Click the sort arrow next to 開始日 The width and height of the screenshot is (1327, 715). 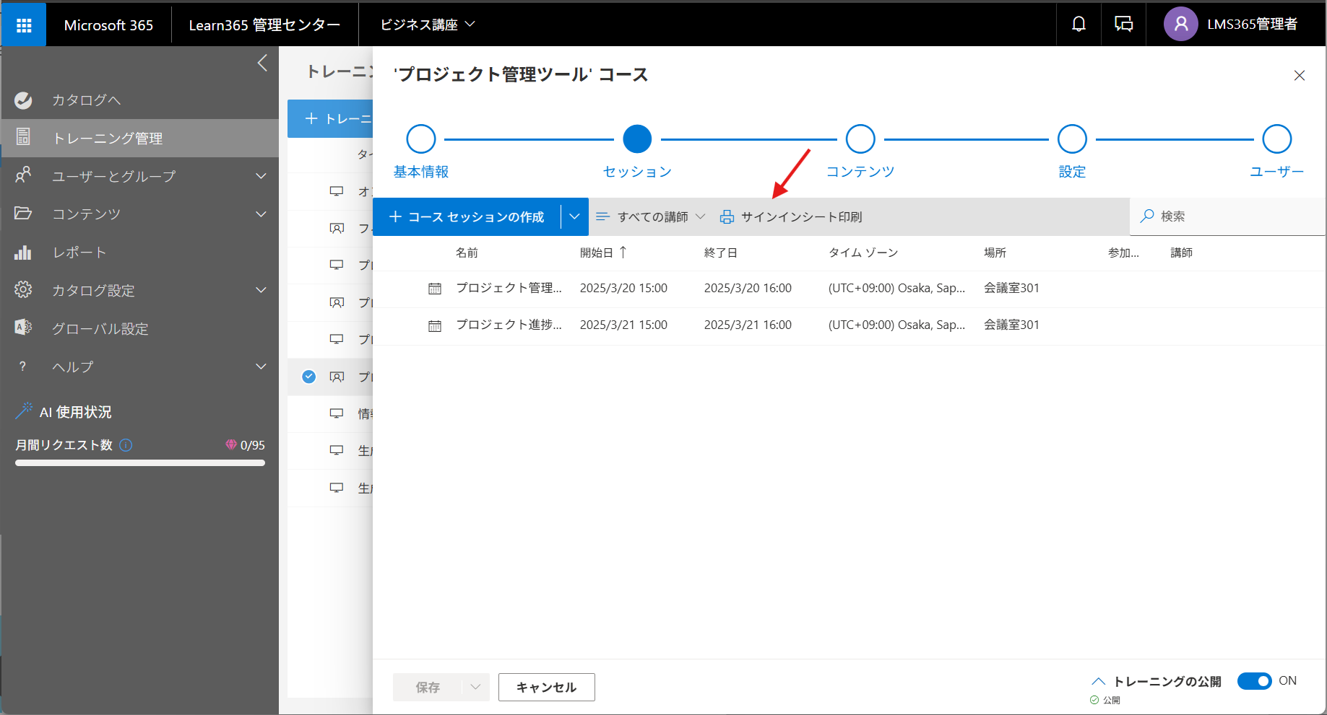pos(623,252)
